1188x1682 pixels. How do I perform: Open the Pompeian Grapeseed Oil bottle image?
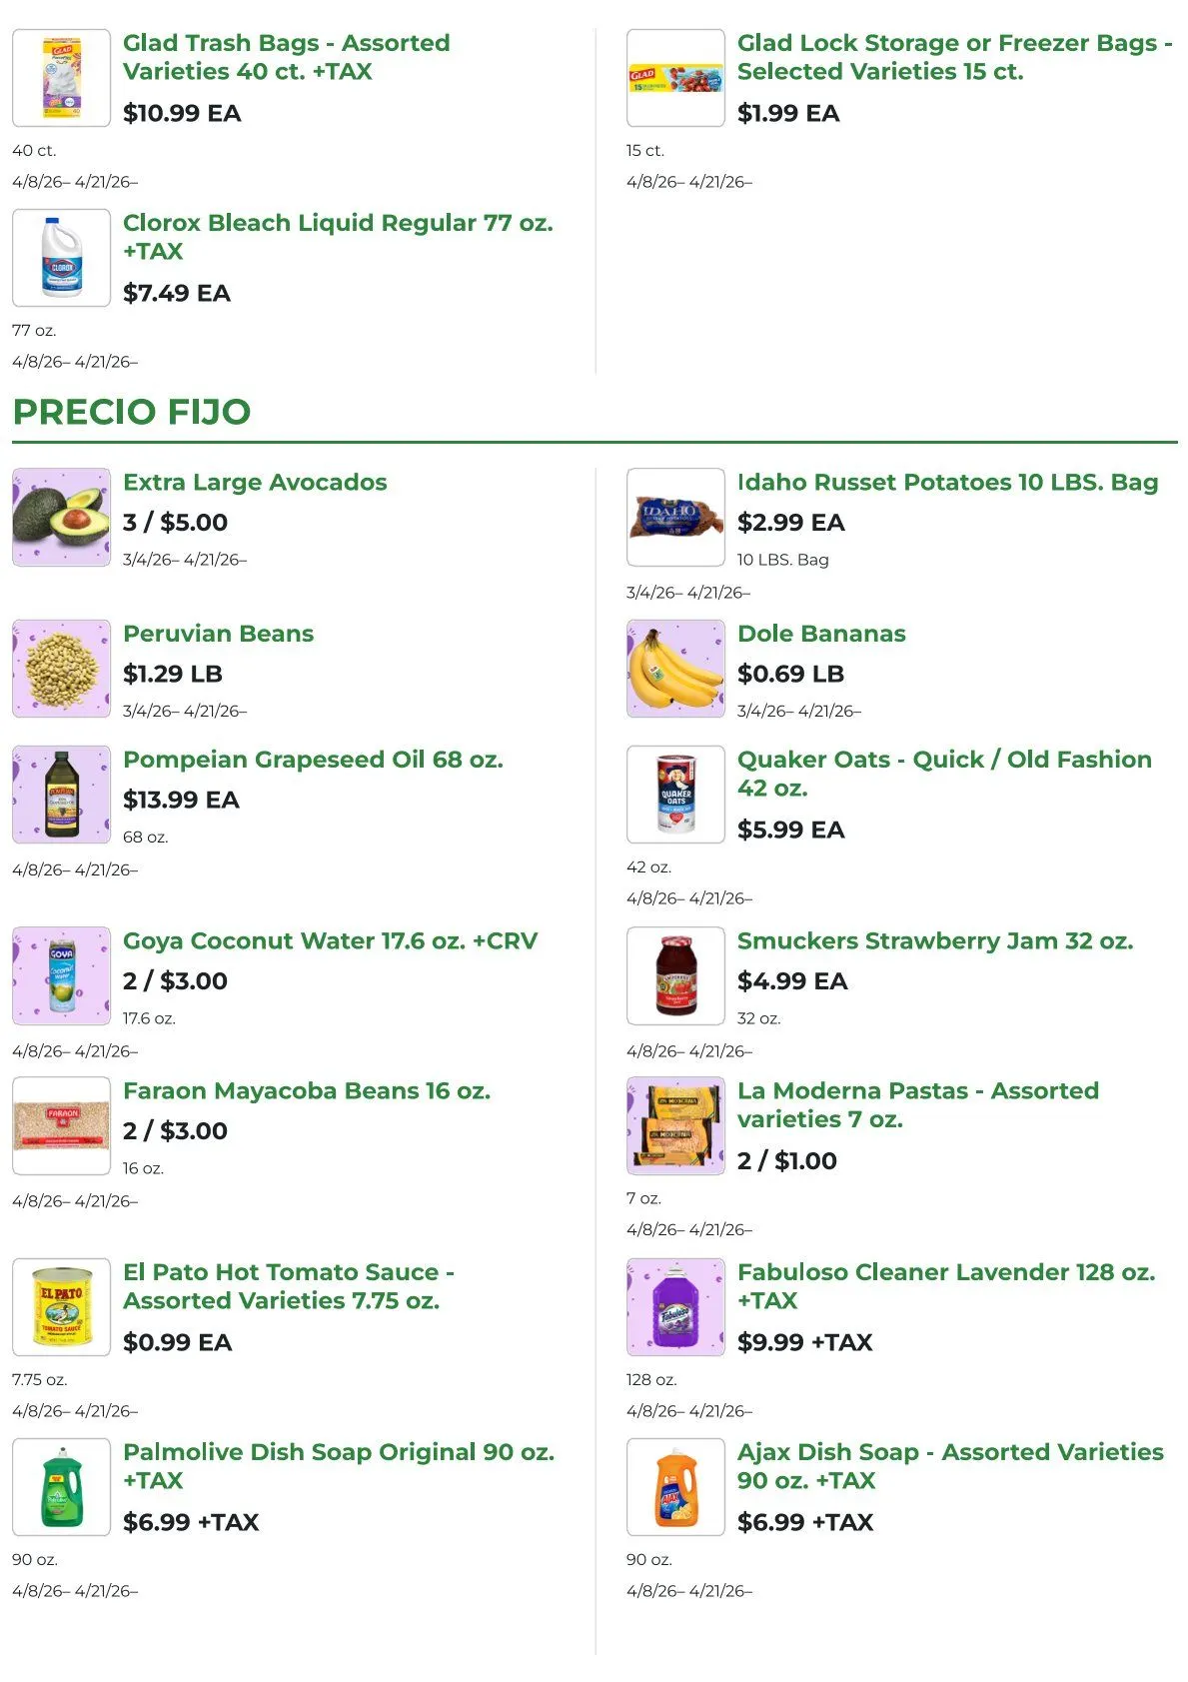(61, 795)
